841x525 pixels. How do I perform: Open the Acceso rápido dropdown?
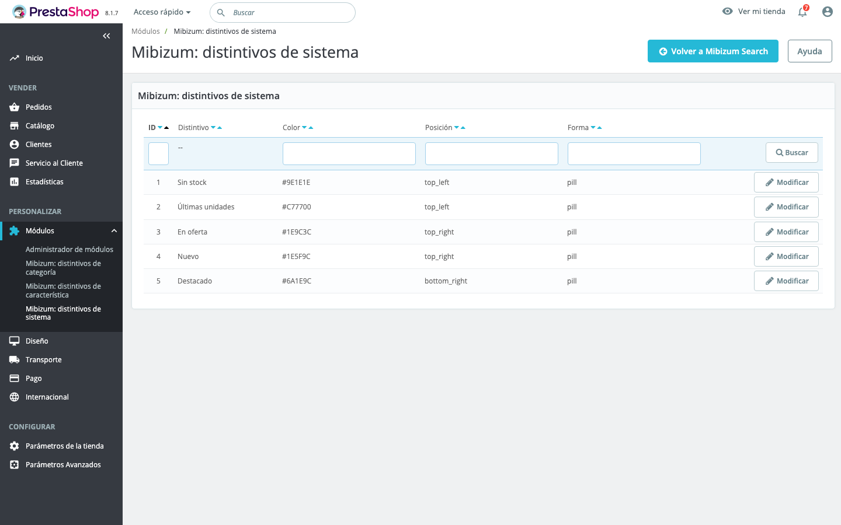(162, 12)
